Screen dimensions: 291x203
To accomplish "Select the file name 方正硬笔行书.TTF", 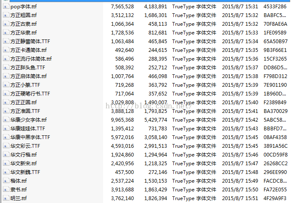I will click(x=30, y=94).
